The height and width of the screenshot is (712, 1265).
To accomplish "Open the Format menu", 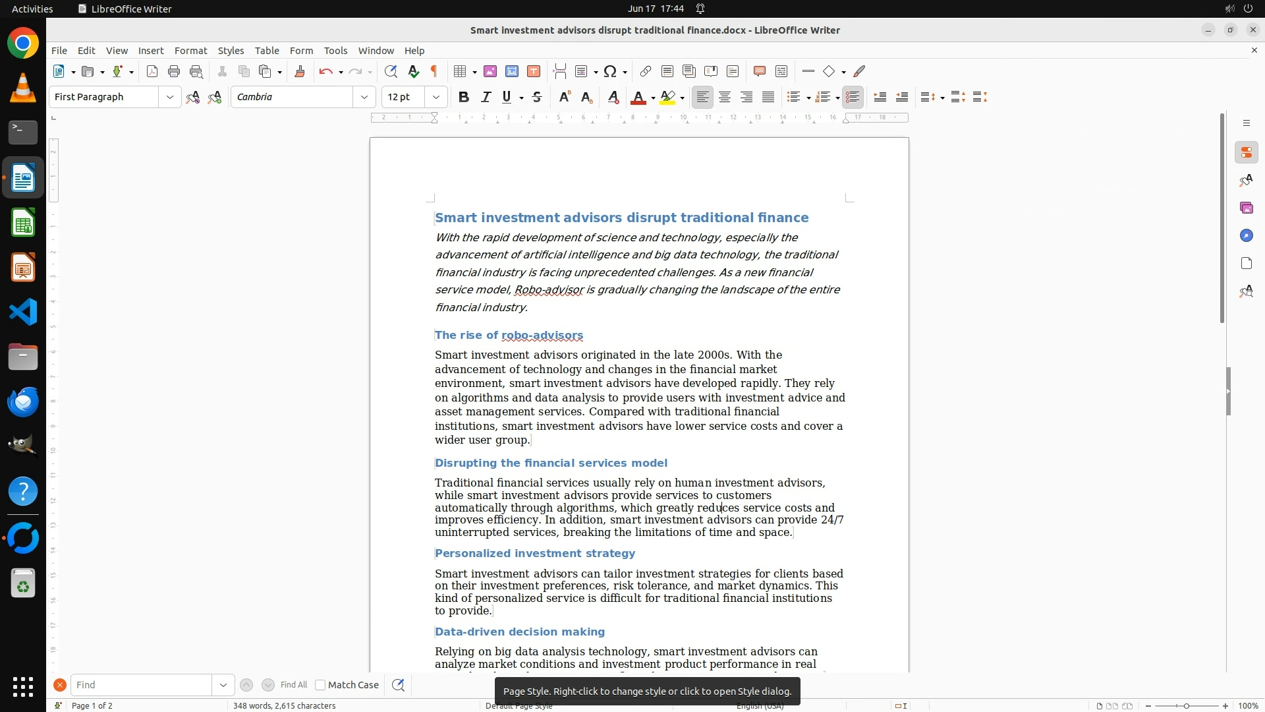I will point(190,51).
